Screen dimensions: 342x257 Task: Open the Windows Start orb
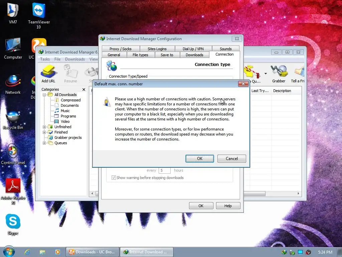coord(9,251)
